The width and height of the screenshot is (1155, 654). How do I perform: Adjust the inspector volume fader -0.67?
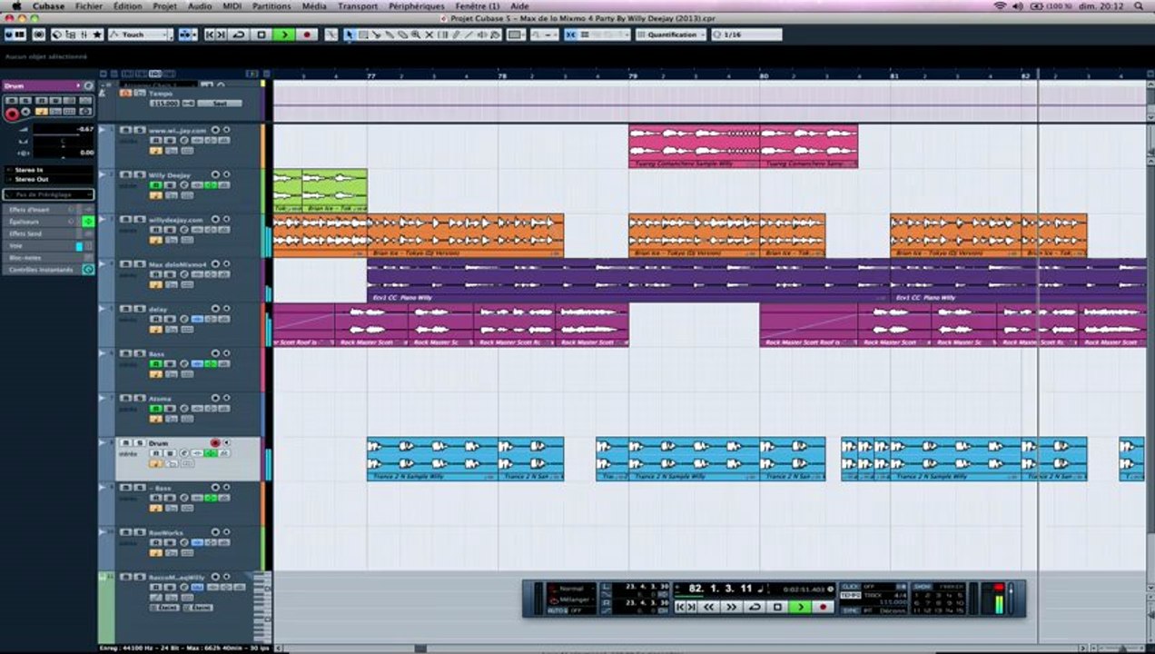coord(63,129)
